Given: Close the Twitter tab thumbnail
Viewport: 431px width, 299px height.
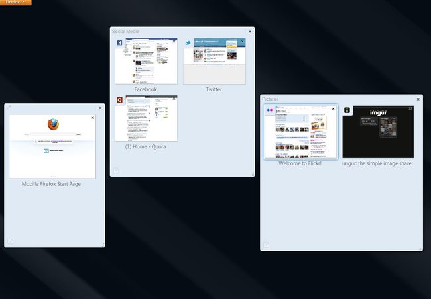Looking at the screenshot, I should pos(242,42).
